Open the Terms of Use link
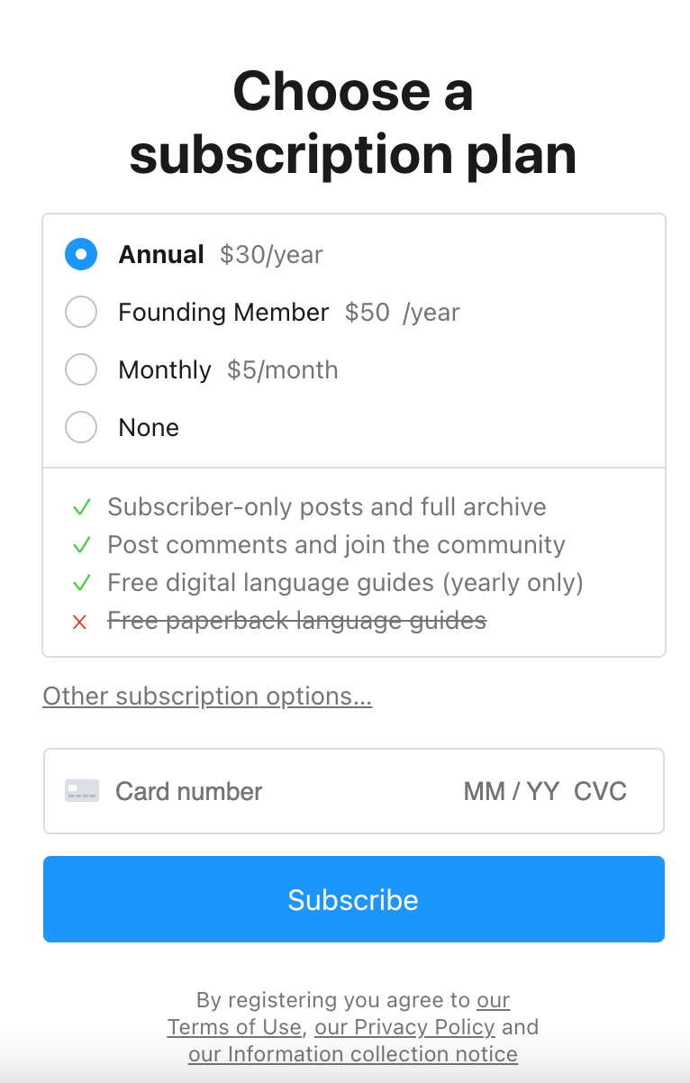The height and width of the screenshot is (1083, 690). click(x=234, y=1027)
